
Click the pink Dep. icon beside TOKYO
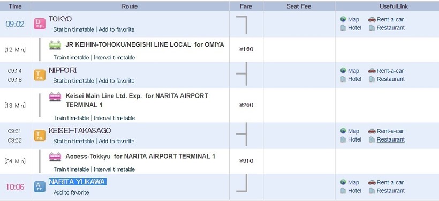coord(40,24)
